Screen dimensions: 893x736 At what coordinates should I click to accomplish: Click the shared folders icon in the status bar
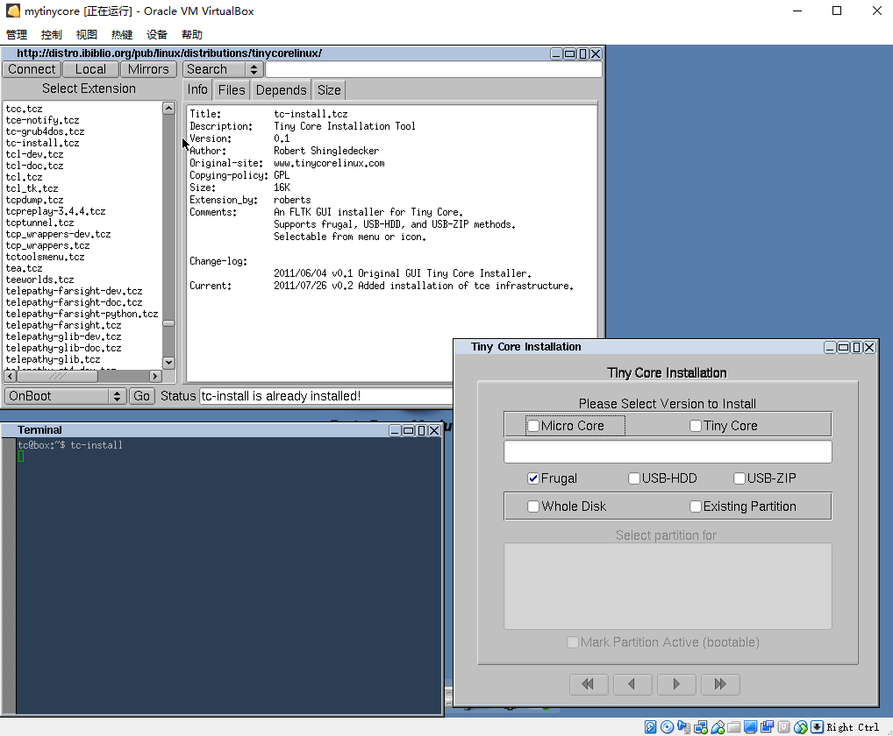tap(733, 727)
